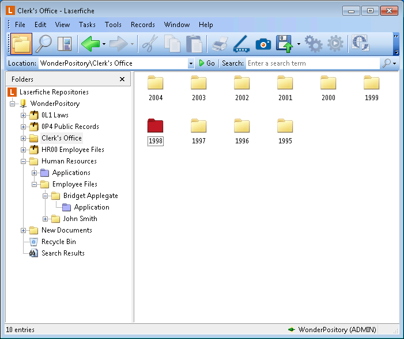Open the blue gears workflow icon
Image resolution: width=404 pixels, height=339 pixels.
point(314,44)
